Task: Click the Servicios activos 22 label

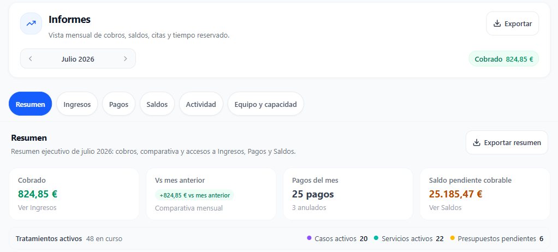Action: [x=412, y=239]
